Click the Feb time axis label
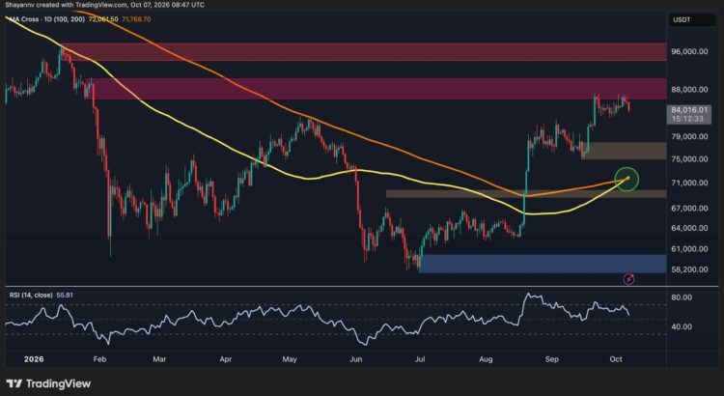The width and height of the screenshot is (724, 396). (x=99, y=359)
